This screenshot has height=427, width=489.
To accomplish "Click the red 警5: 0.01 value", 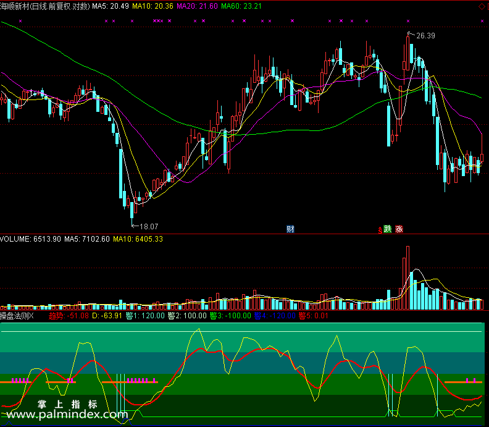I will coord(314,316).
